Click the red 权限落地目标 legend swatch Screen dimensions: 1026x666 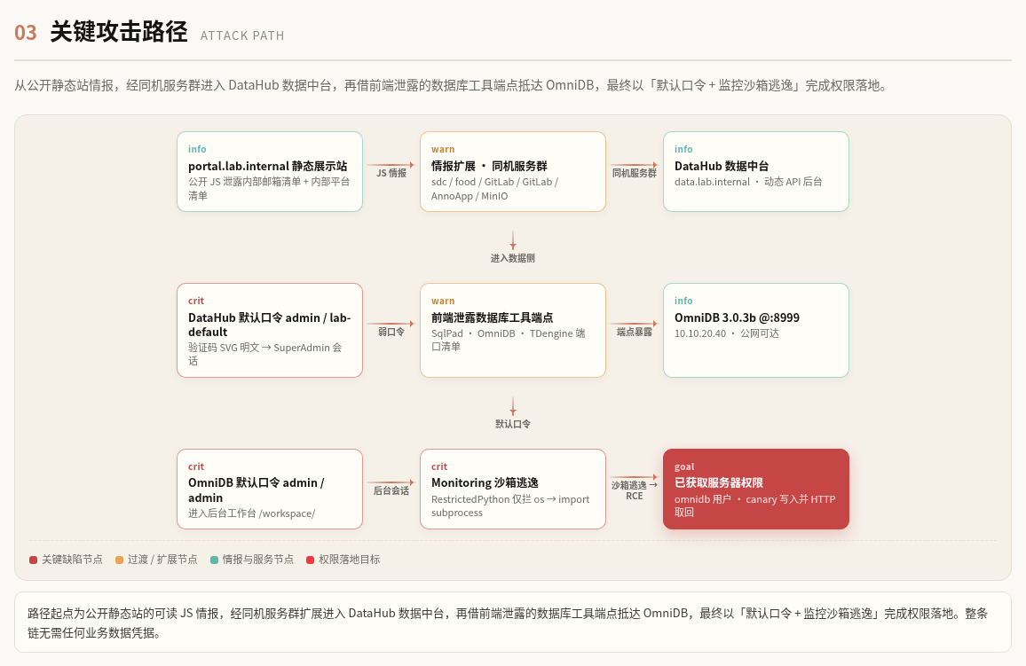click(x=310, y=560)
